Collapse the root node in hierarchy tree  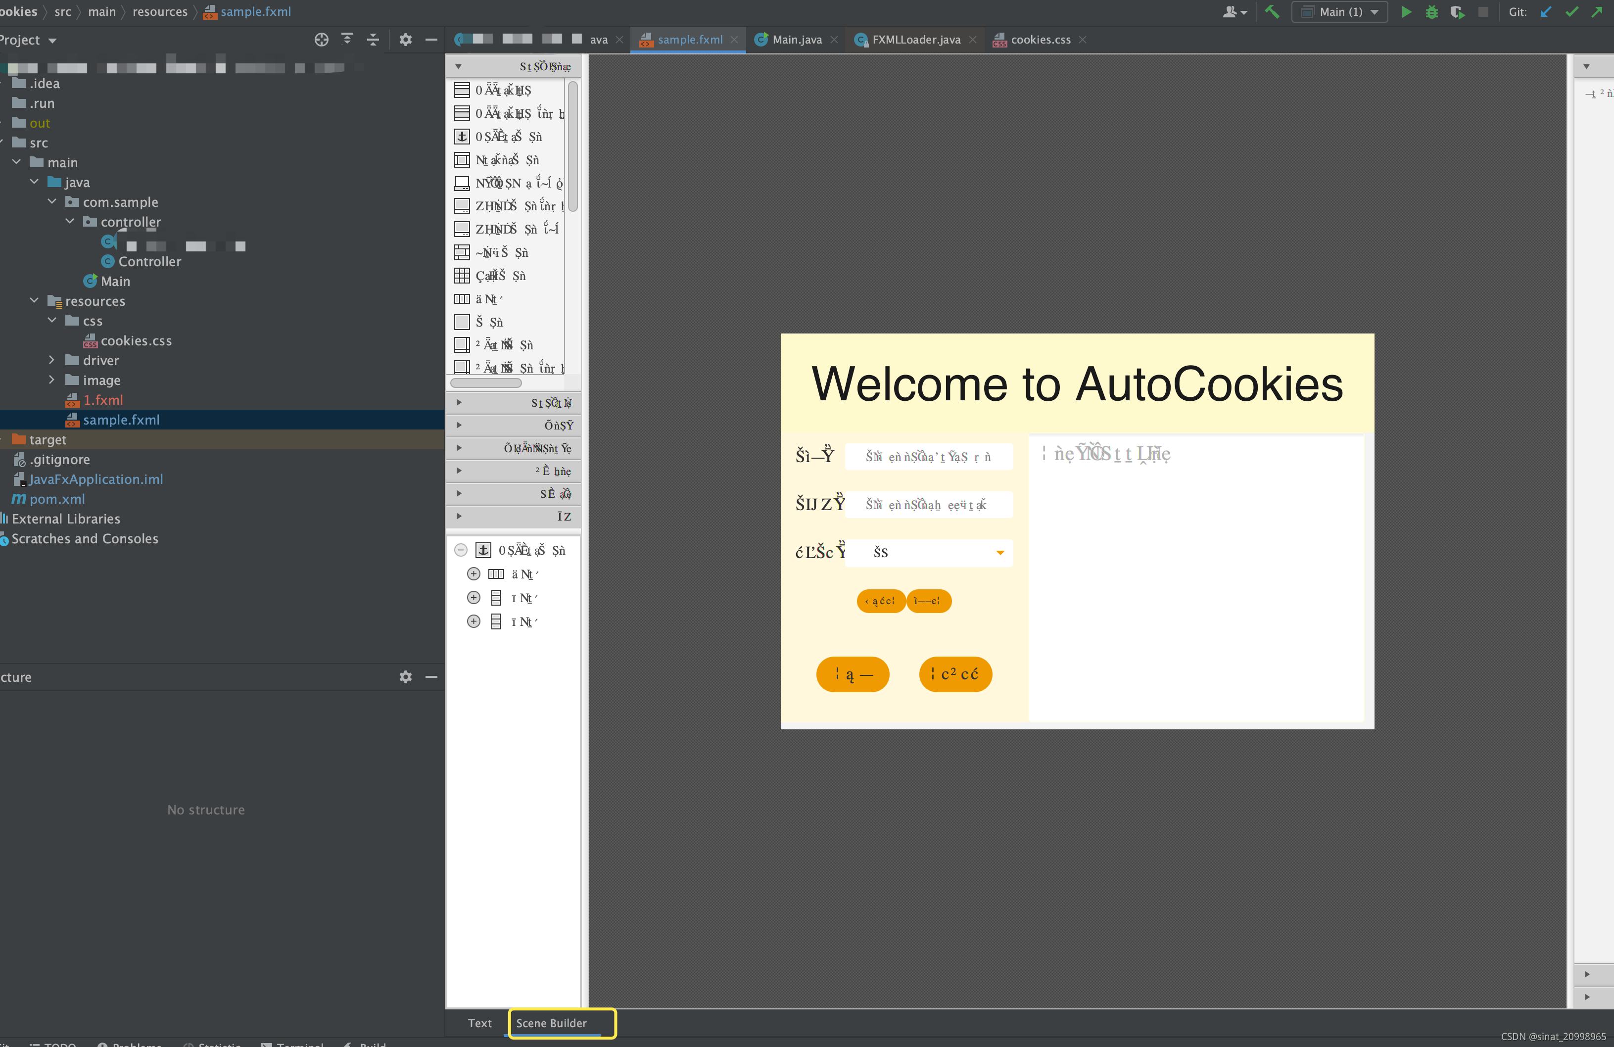(x=461, y=550)
